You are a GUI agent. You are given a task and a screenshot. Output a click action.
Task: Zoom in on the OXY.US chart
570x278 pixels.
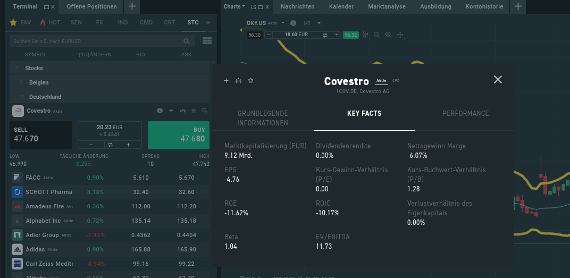pyautogui.click(x=388, y=35)
